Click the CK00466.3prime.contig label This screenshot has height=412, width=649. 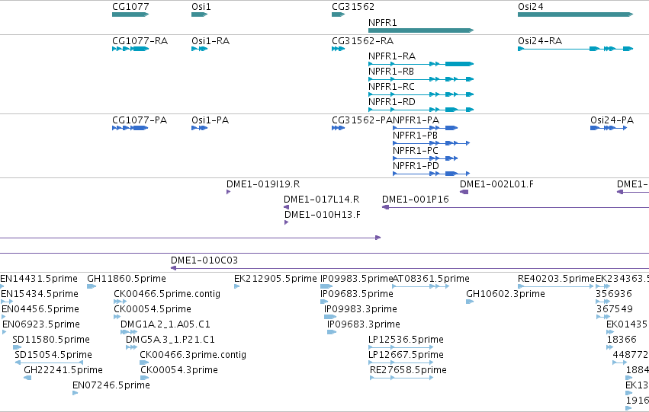pyautogui.click(x=193, y=356)
